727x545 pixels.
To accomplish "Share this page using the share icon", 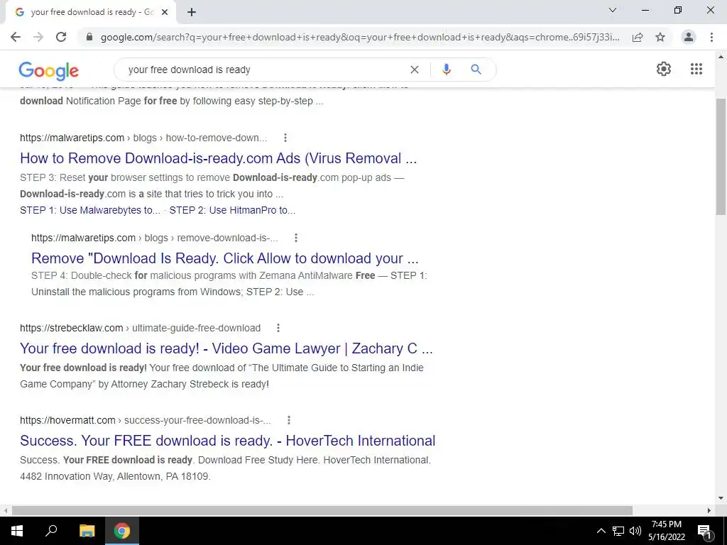I will coord(638,37).
